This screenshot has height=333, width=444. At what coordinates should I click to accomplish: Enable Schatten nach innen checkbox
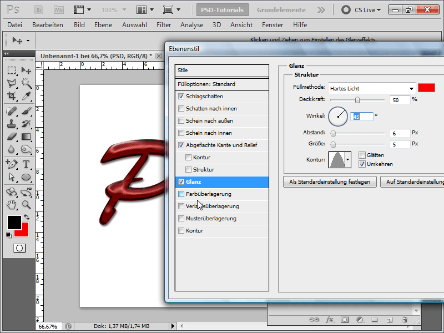[x=181, y=108]
